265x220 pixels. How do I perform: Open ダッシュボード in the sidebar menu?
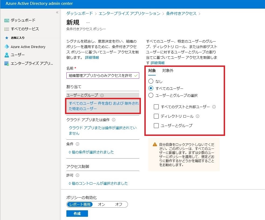[23, 20]
